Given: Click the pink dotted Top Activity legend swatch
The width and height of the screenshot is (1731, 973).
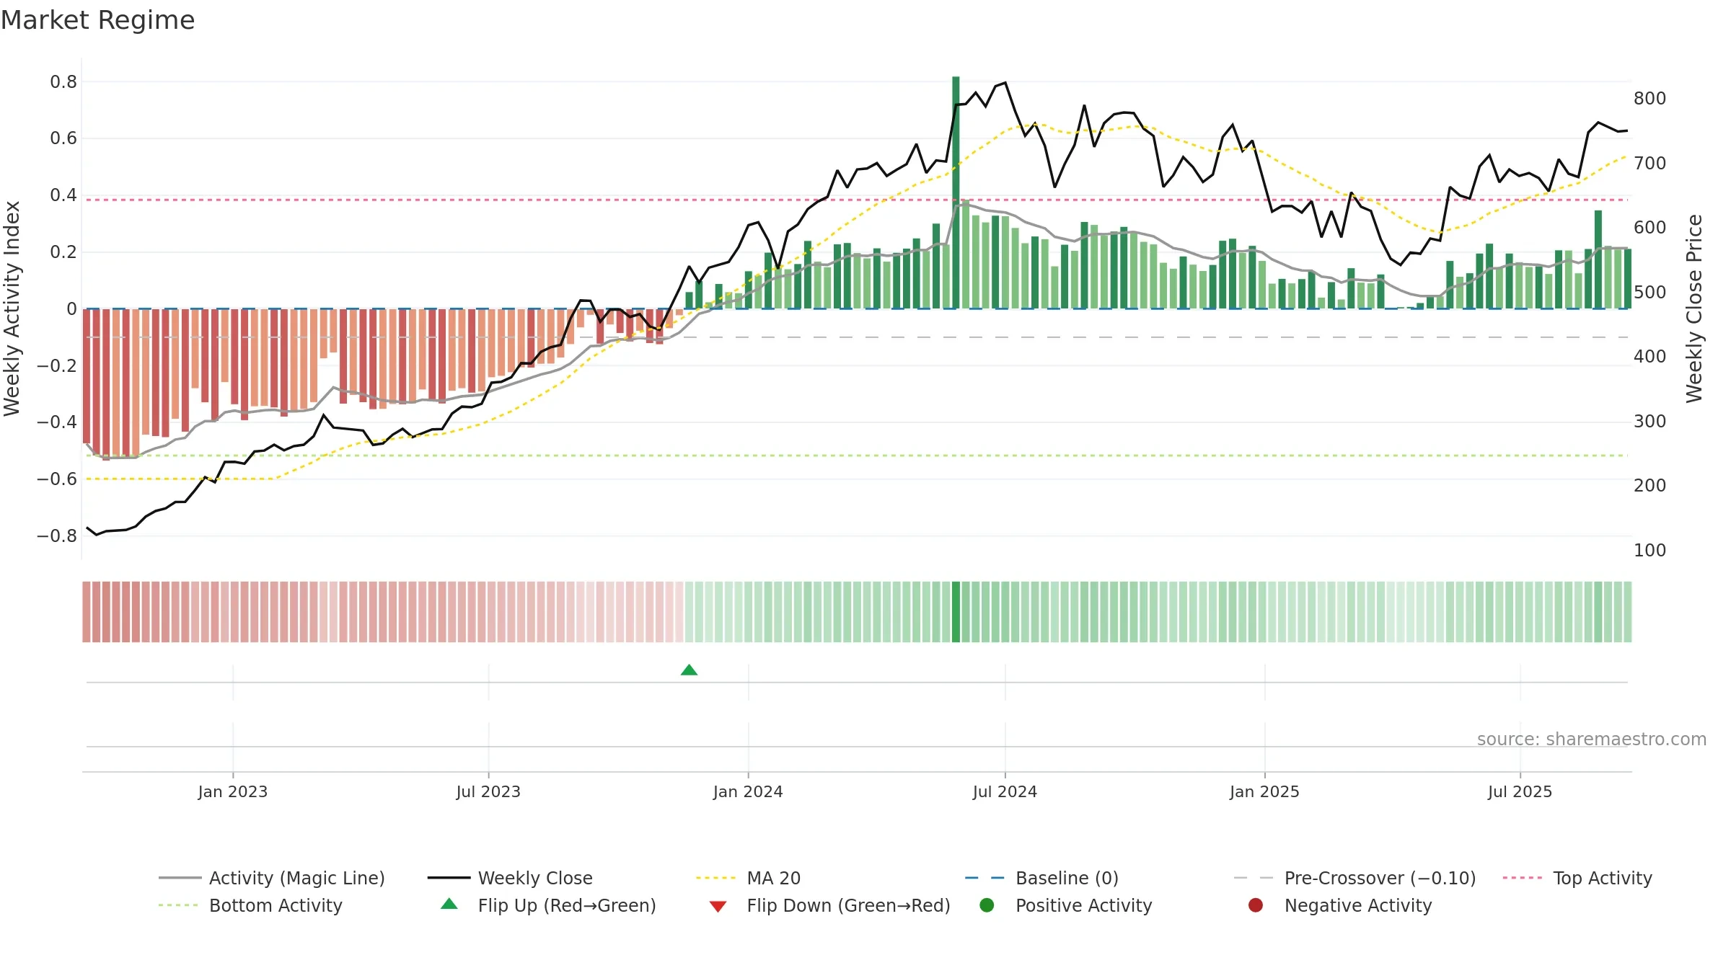Looking at the screenshot, I should (1523, 878).
